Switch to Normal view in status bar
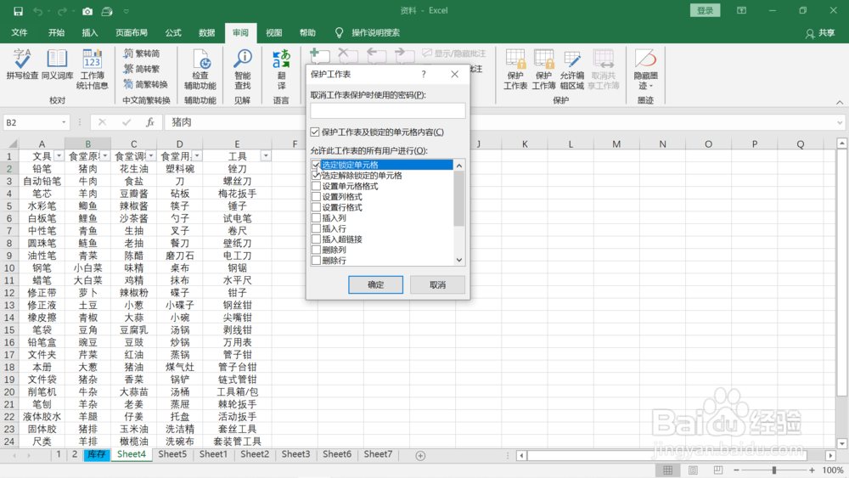Screen dimensions: 849x478 coord(667,470)
